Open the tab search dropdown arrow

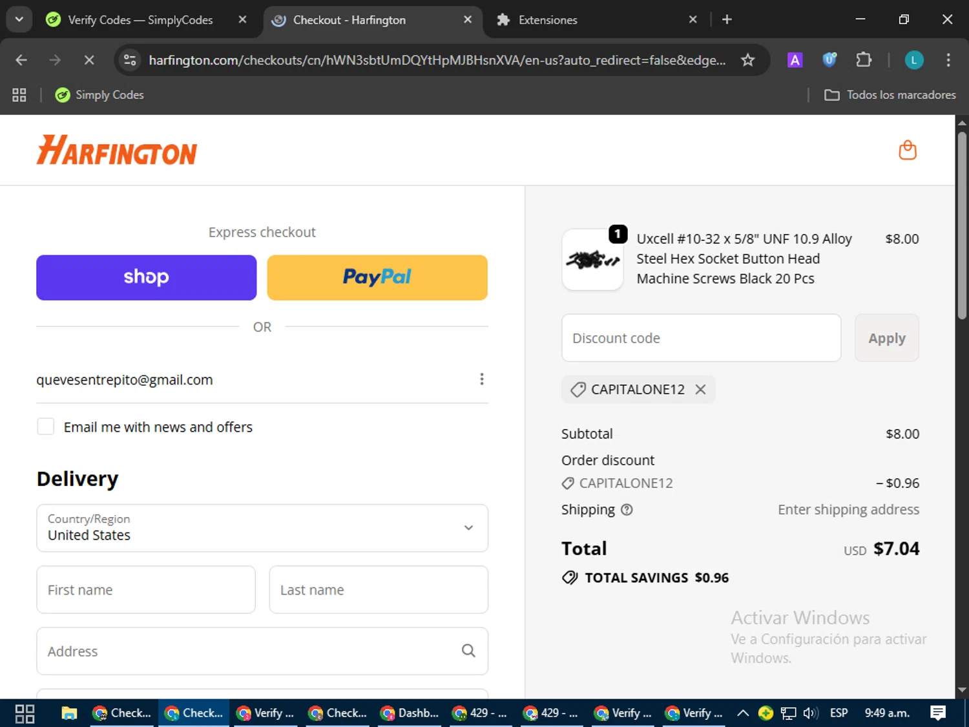19,19
